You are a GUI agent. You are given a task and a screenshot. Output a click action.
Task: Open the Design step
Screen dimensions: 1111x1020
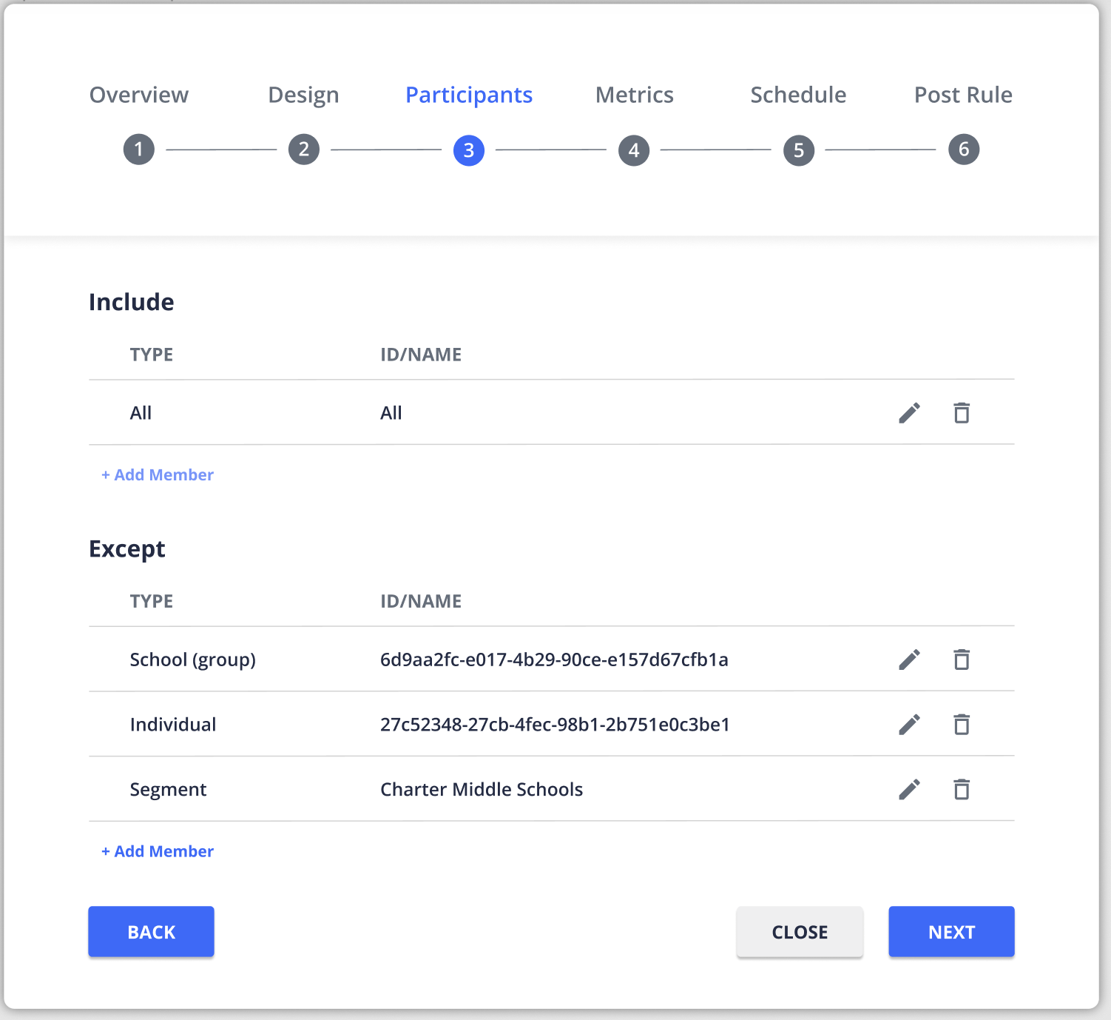(303, 95)
